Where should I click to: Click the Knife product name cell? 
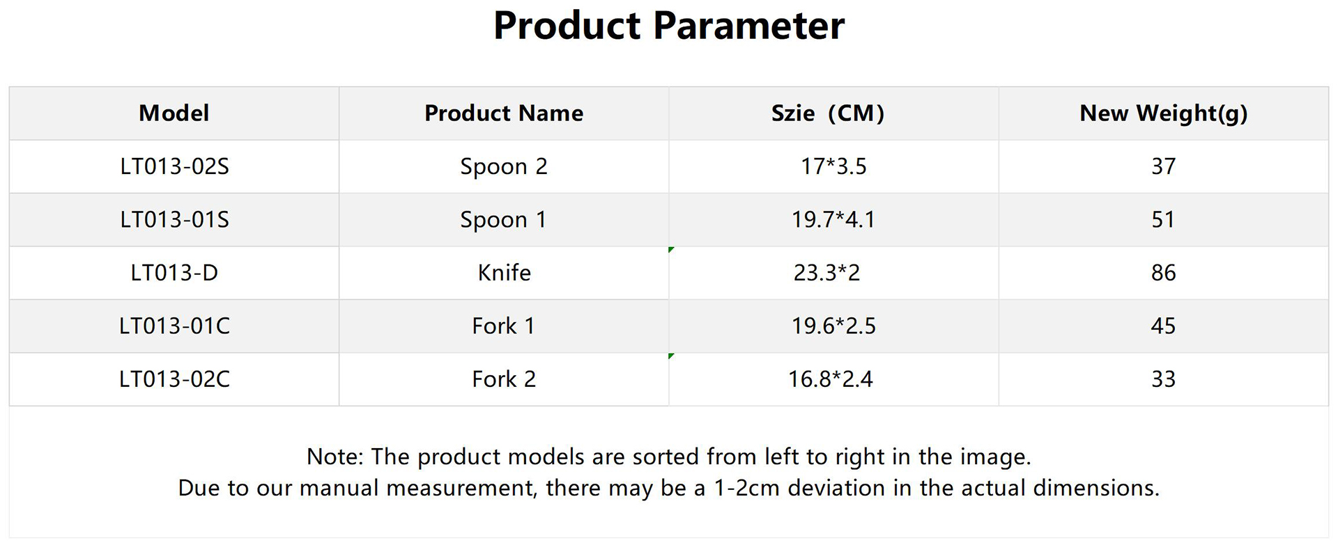click(x=503, y=273)
